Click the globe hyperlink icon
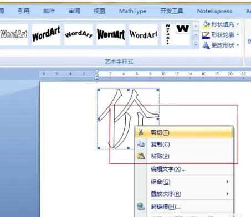Image resolution: width=251 pixels, height=217 pixels. 141,206
